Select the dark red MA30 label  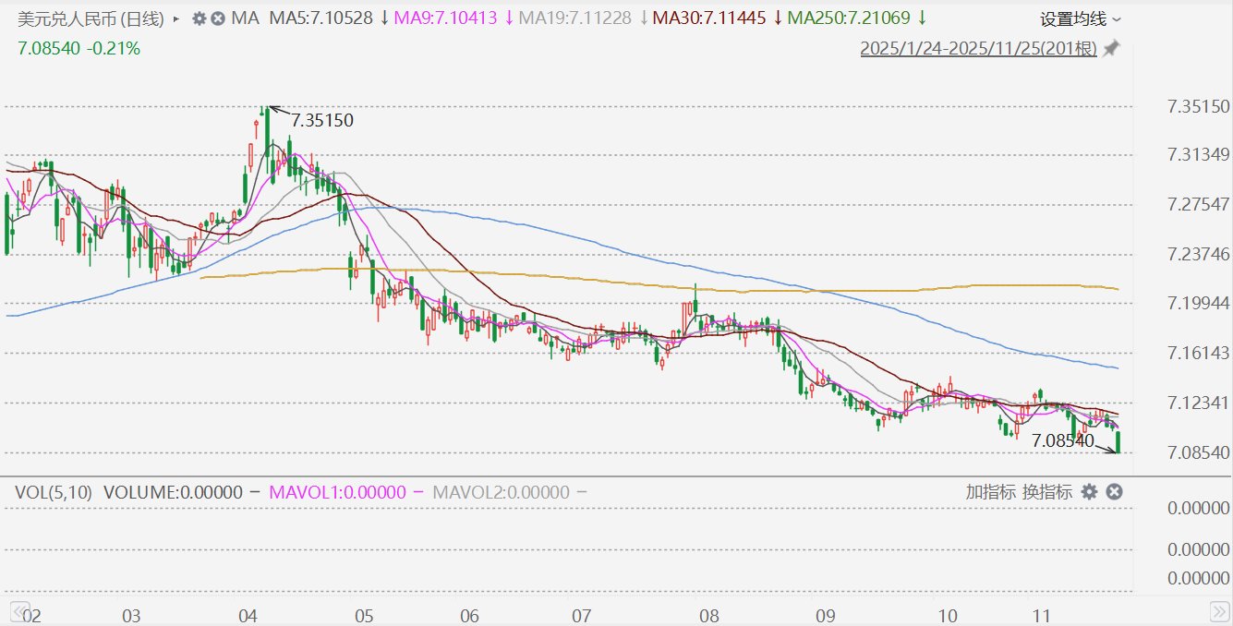pyautogui.click(x=709, y=18)
